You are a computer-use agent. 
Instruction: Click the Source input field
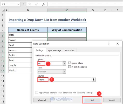pos(65,79)
